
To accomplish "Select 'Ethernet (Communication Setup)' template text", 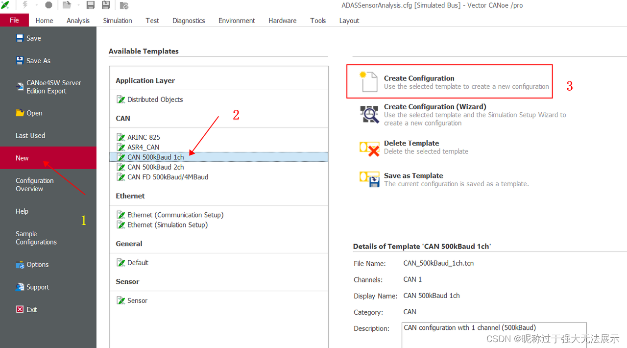I will pos(175,215).
